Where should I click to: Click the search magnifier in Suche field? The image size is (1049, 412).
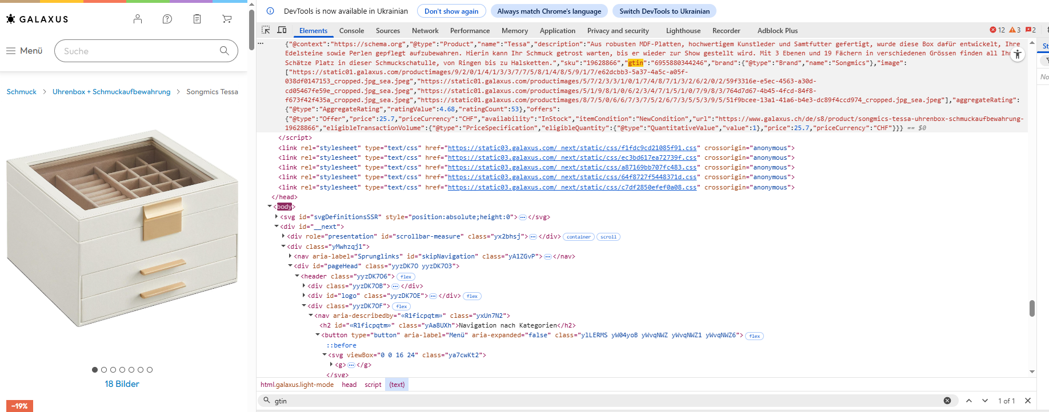click(x=224, y=51)
